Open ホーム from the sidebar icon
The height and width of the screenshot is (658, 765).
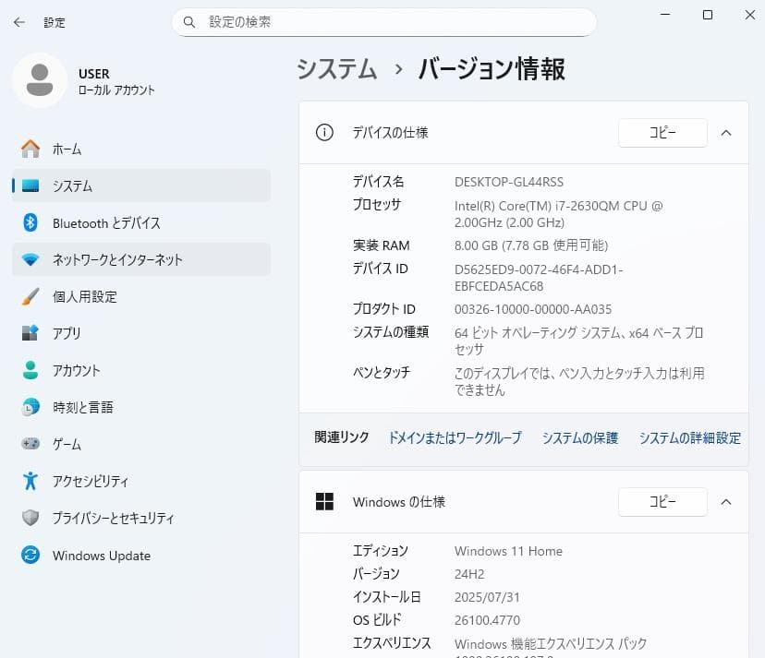(x=29, y=149)
